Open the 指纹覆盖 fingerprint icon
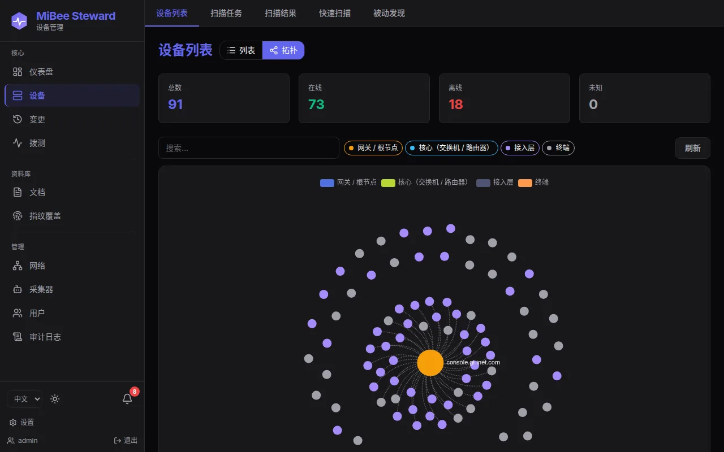The width and height of the screenshot is (724, 452). (18, 216)
